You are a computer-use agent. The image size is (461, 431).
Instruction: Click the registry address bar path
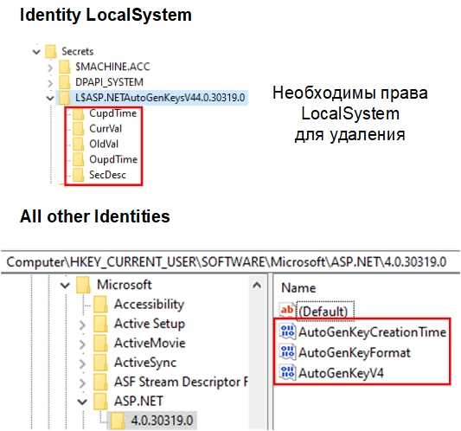[x=227, y=262]
